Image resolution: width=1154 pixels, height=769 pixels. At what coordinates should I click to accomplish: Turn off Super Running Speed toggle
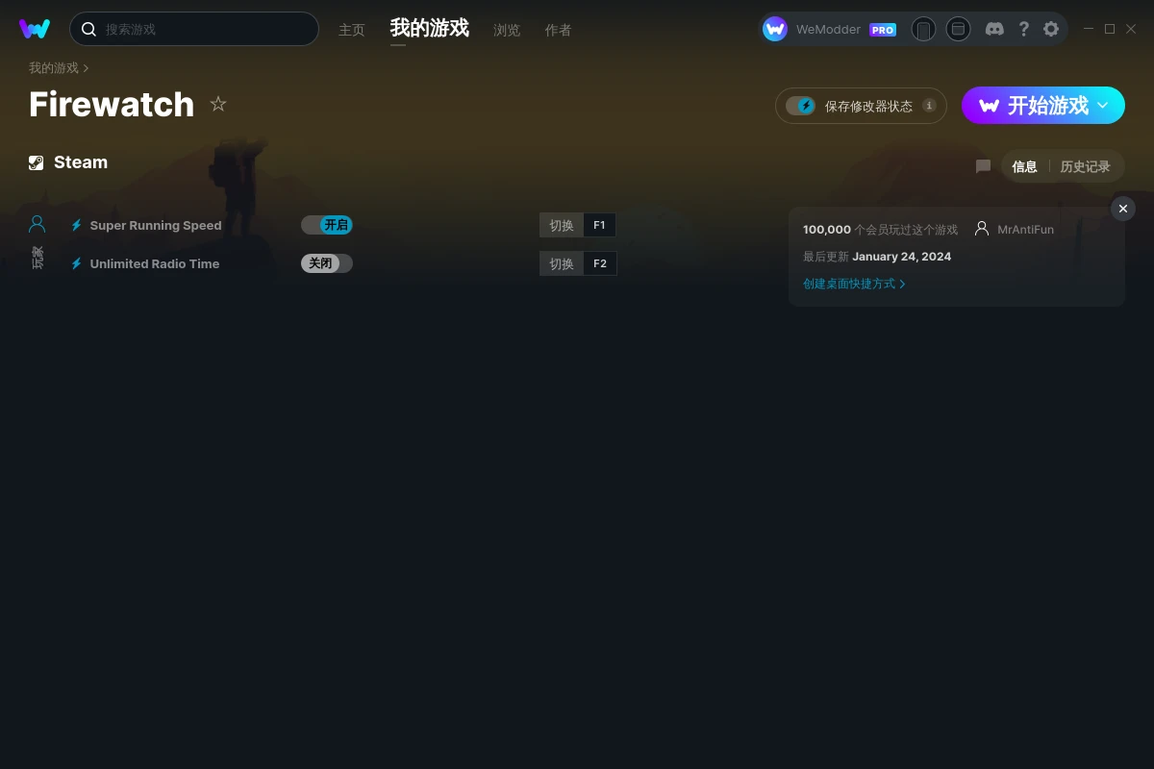point(327,225)
